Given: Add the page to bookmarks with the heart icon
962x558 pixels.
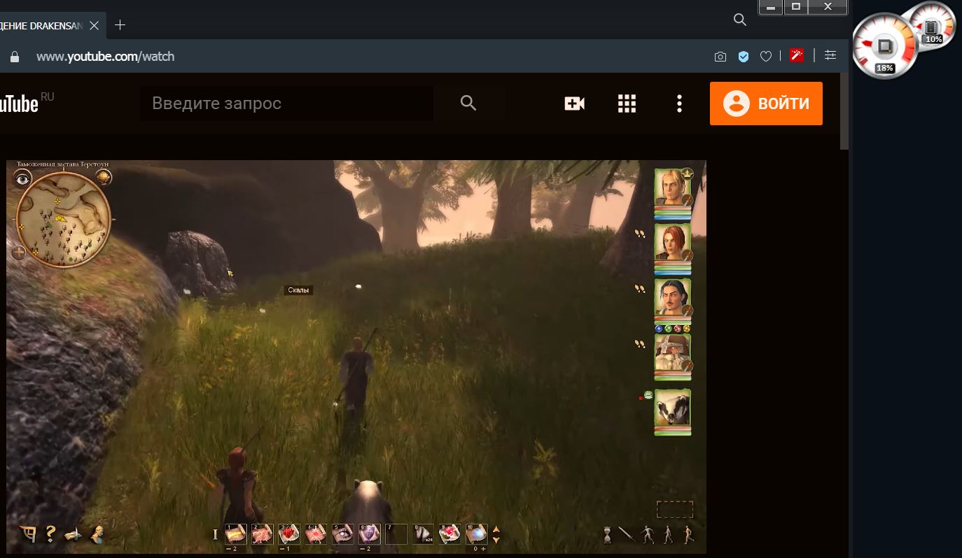Looking at the screenshot, I should 766,57.
